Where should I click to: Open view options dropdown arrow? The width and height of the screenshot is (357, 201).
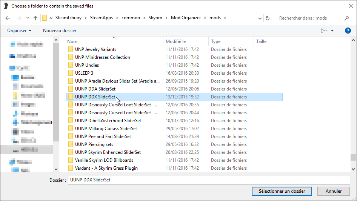coord(332,31)
